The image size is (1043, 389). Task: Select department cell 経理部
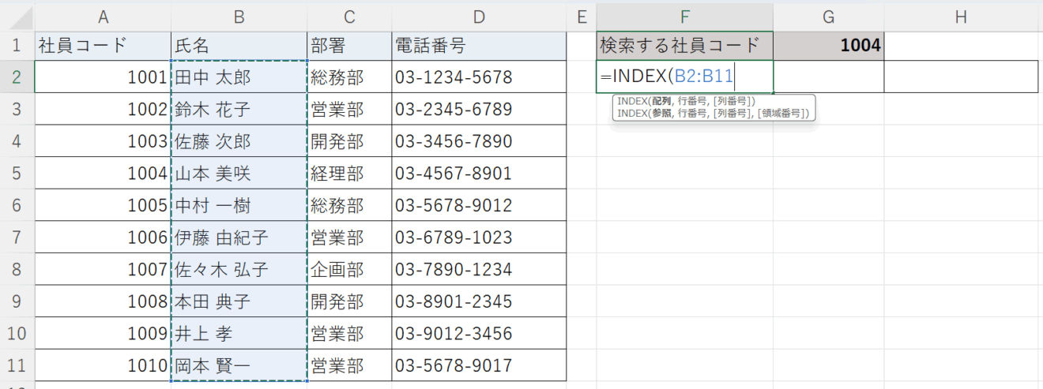pyautogui.click(x=348, y=174)
